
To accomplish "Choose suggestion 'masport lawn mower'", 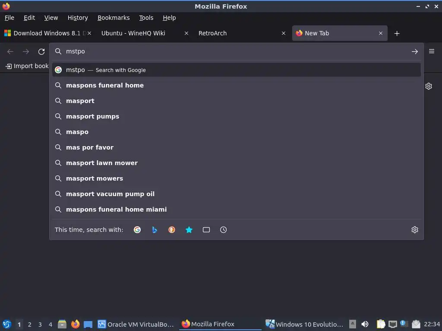I will [236, 162].
